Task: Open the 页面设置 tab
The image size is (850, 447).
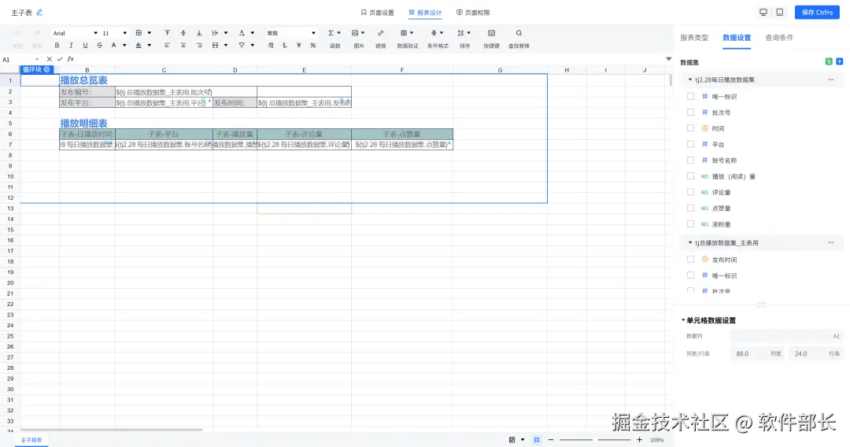Action: [x=377, y=13]
